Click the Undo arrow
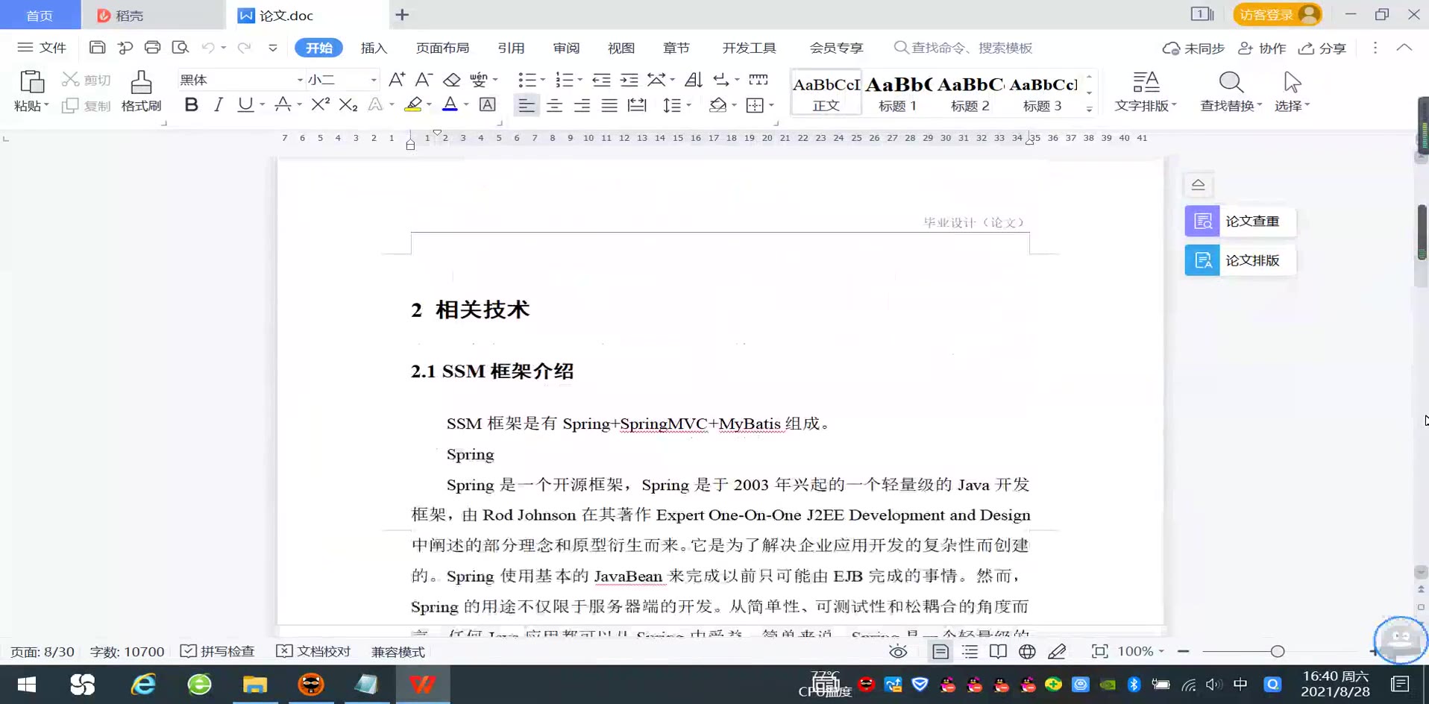The width and height of the screenshot is (1429, 704). pos(208,48)
